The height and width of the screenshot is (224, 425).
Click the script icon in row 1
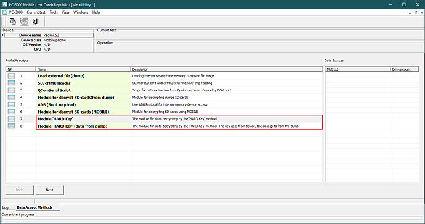[11, 76]
